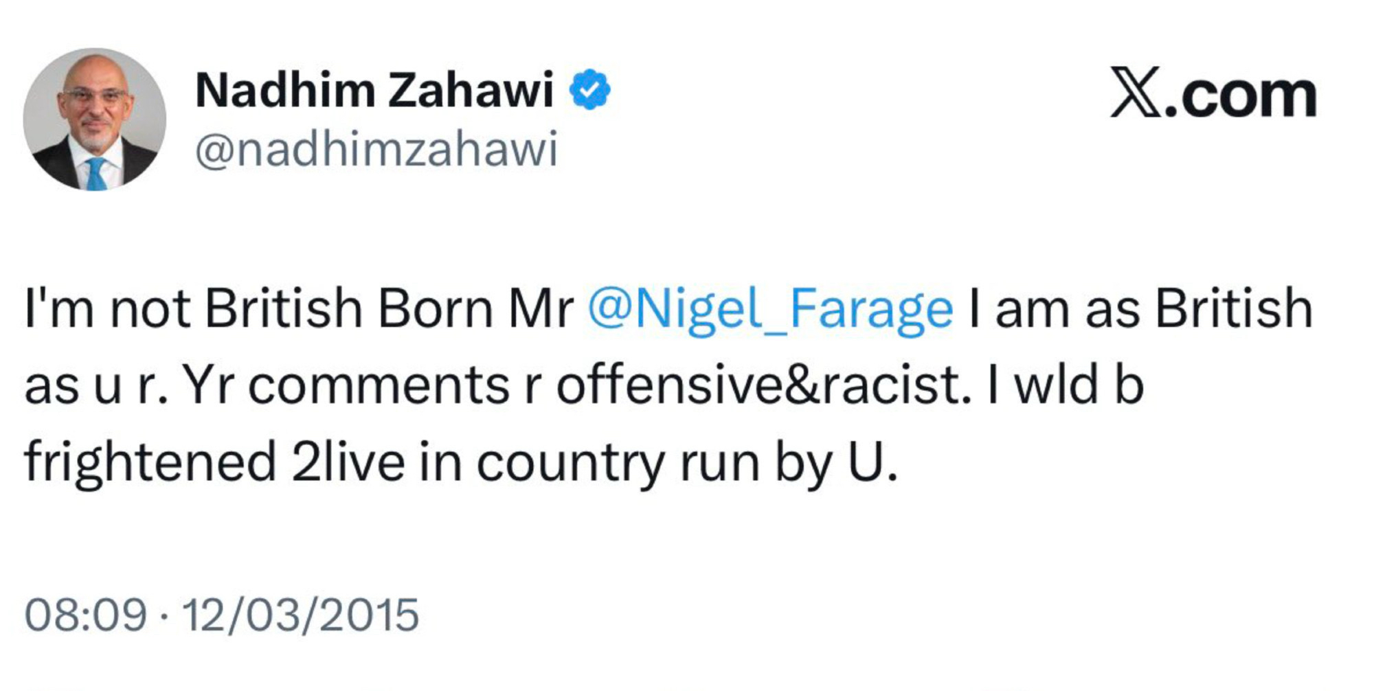Open the Nadhim Zahawi display name
The width and height of the screenshot is (1374, 691).
pyautogui.click(x=374, y=90)
